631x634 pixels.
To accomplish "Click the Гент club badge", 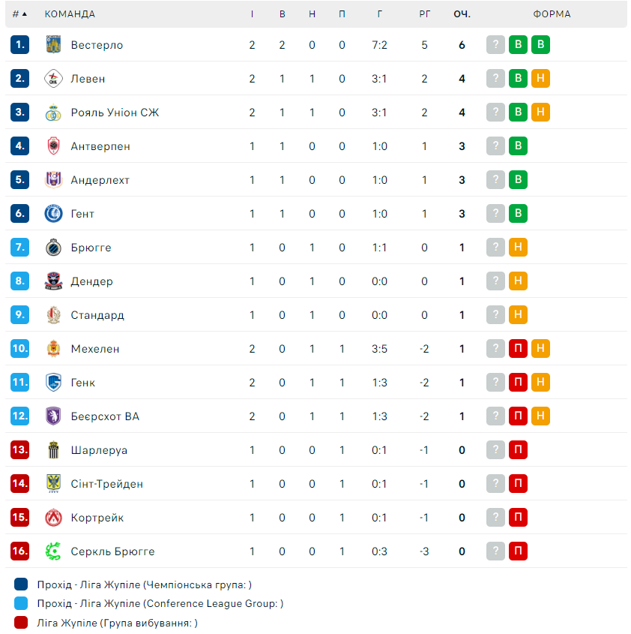I will [52, 214].
